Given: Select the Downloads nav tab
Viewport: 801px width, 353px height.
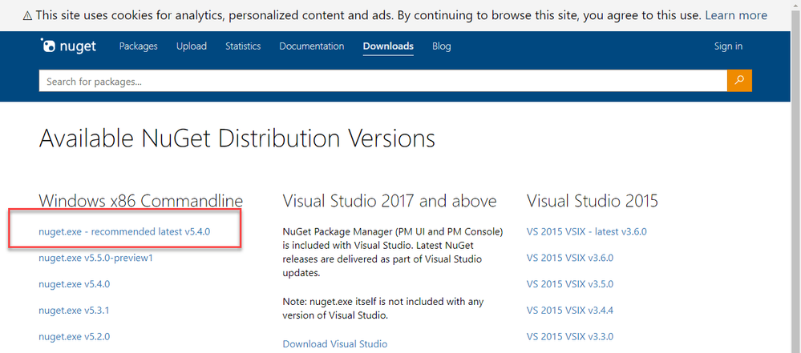Looking at the screenshot, I should 388,46.
